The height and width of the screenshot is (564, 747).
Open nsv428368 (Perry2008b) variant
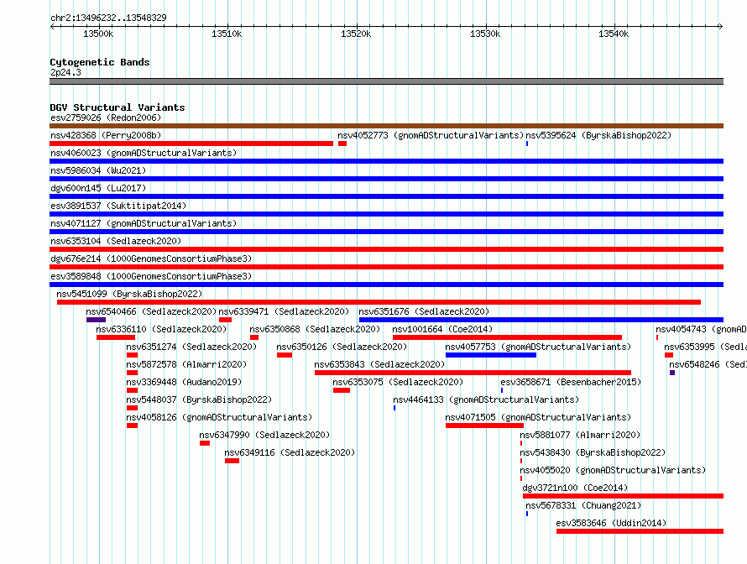pos(106,135)
